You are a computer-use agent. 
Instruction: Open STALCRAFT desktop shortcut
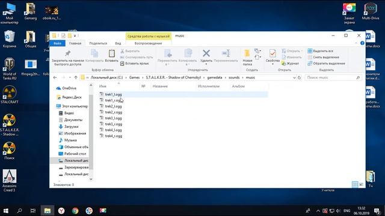tap(10, 95)
